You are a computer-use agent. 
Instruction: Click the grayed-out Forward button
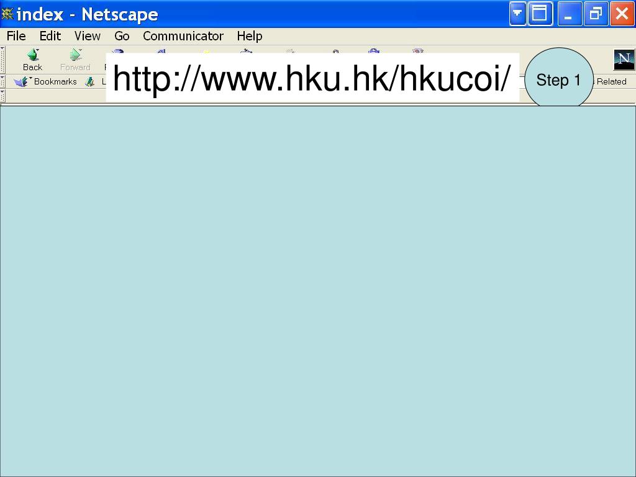click(75, 60)
